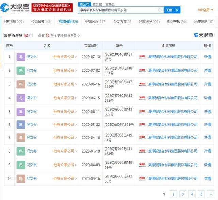Open the 知识产权 tab
Screen dimensions: 218x200
tap(177, 22)
